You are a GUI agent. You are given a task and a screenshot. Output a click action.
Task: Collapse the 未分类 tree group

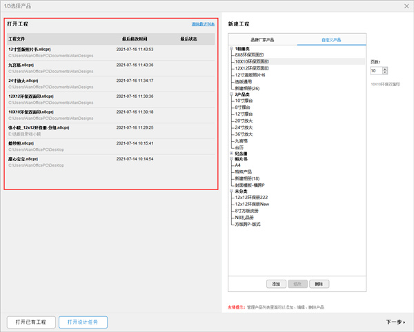[x=231, y=191]
